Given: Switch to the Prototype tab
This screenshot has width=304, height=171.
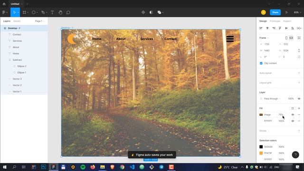Looking at the screenshot, I should [x=275, y=21].
